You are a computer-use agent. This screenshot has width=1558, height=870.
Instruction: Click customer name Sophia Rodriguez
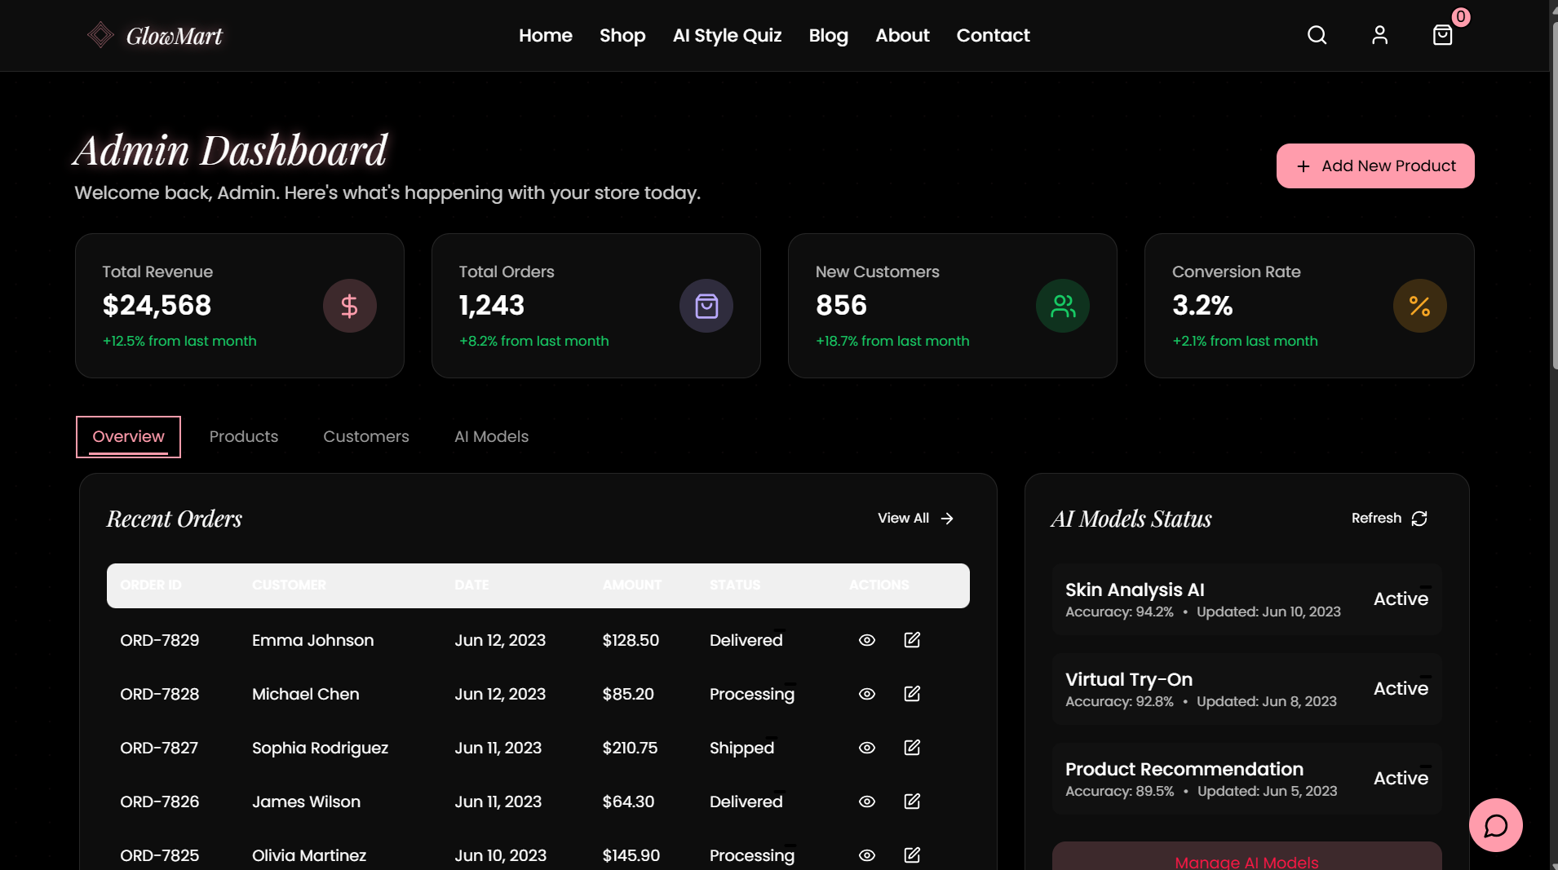pyautogui.click(x=320, y=748)
